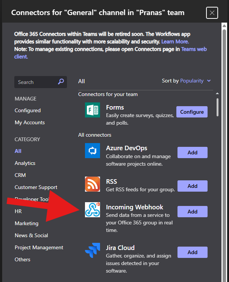Click the Jira Cloud logo icon

93,250
